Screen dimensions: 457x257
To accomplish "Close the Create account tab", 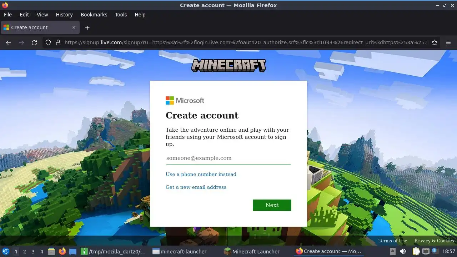I will tap(74, 27).
